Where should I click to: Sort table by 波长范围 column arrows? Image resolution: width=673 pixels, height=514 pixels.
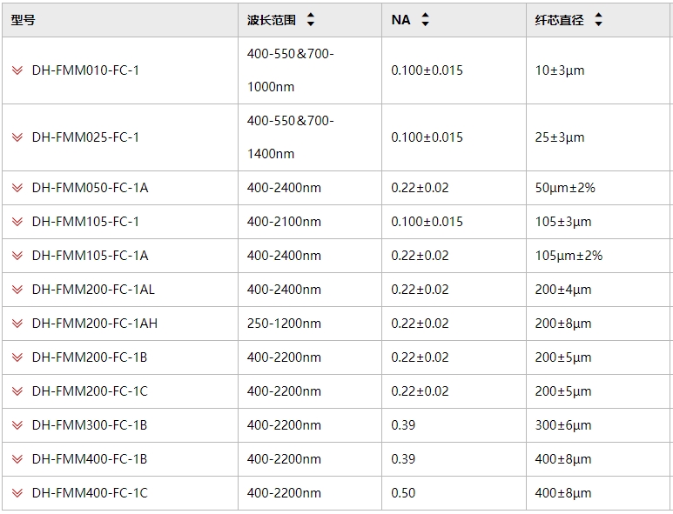311,20
